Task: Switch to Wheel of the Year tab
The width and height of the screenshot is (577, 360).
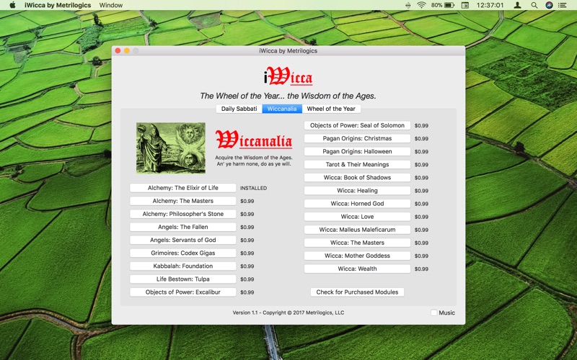Action: tap(331, 109)
